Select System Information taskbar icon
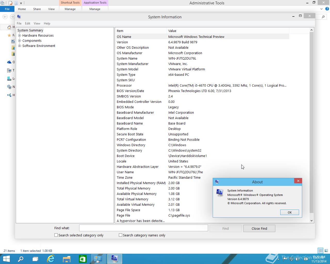The width and height of the screenshot is (330, 264). pos(114,259)
